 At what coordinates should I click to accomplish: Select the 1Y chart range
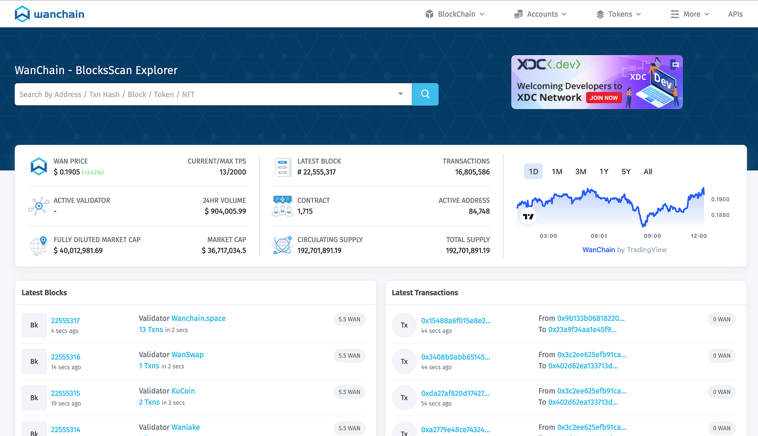tap(604, 171)
